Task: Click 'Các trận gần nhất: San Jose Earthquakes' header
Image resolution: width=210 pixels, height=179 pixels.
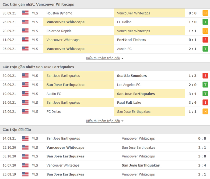Action: pyautogui.click(x=38, y=67)
